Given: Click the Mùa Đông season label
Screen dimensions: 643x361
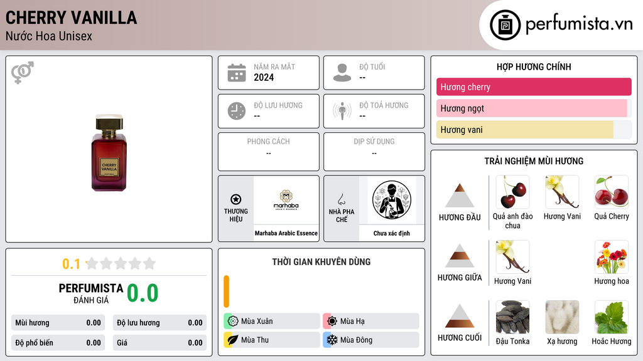Looking at the screenshot, I should click(357, 340).
